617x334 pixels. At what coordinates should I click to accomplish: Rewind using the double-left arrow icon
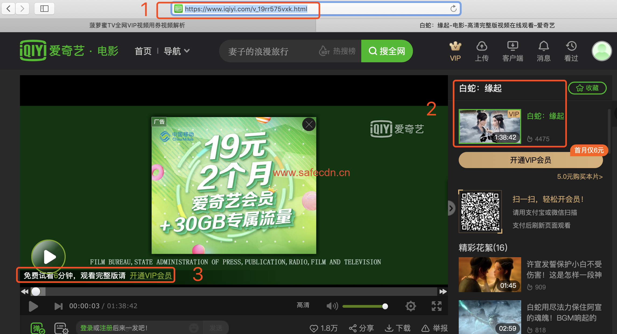coord(25,292)
